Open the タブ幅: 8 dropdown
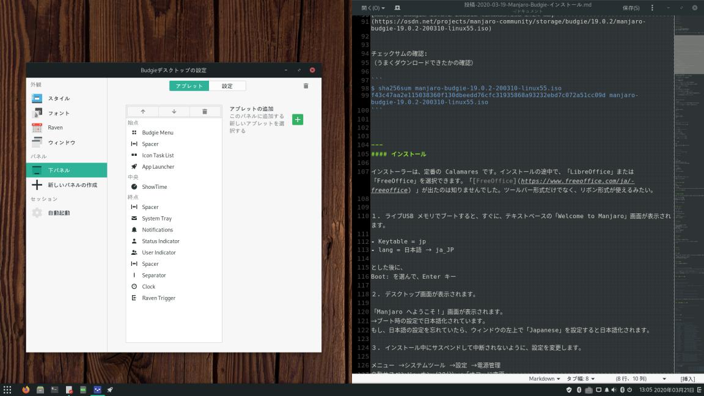Viewport: 704px width, 396px height. click(581, 378)
